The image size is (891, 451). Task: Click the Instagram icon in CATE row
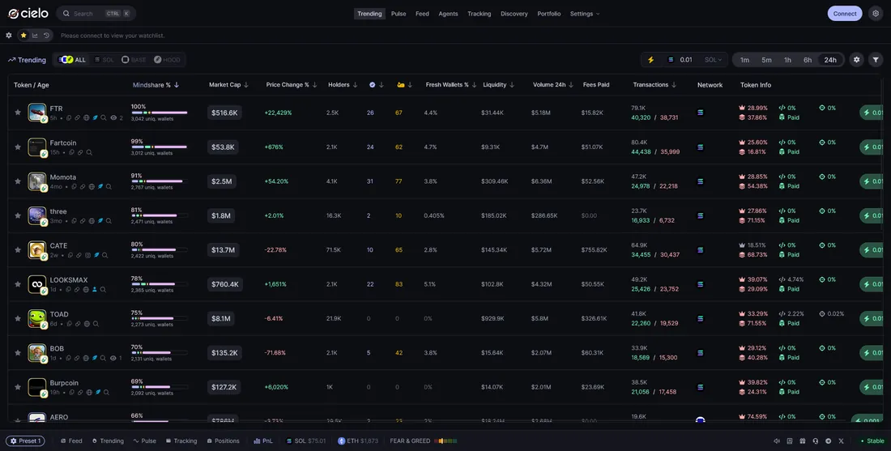coord(87,255)
